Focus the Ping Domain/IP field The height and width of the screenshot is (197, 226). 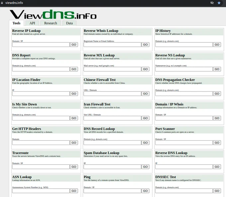pyautogui.click(x=112, y=191)
